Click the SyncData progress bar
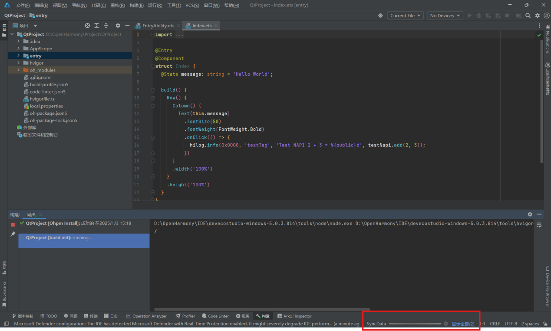 click(x=415, y=324)
